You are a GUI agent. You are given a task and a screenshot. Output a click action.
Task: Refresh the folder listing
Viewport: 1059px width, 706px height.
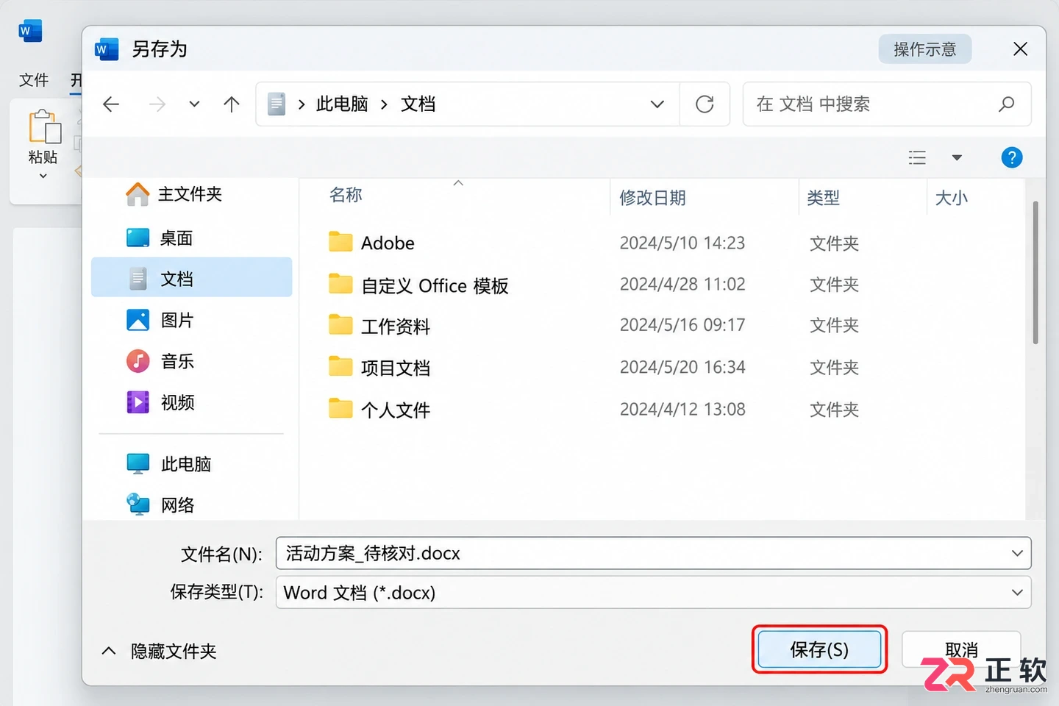click(x=705, y=104)
